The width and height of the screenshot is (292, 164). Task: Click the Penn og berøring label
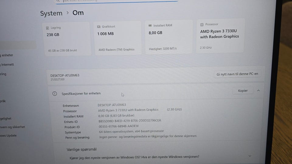pos(77,138)
